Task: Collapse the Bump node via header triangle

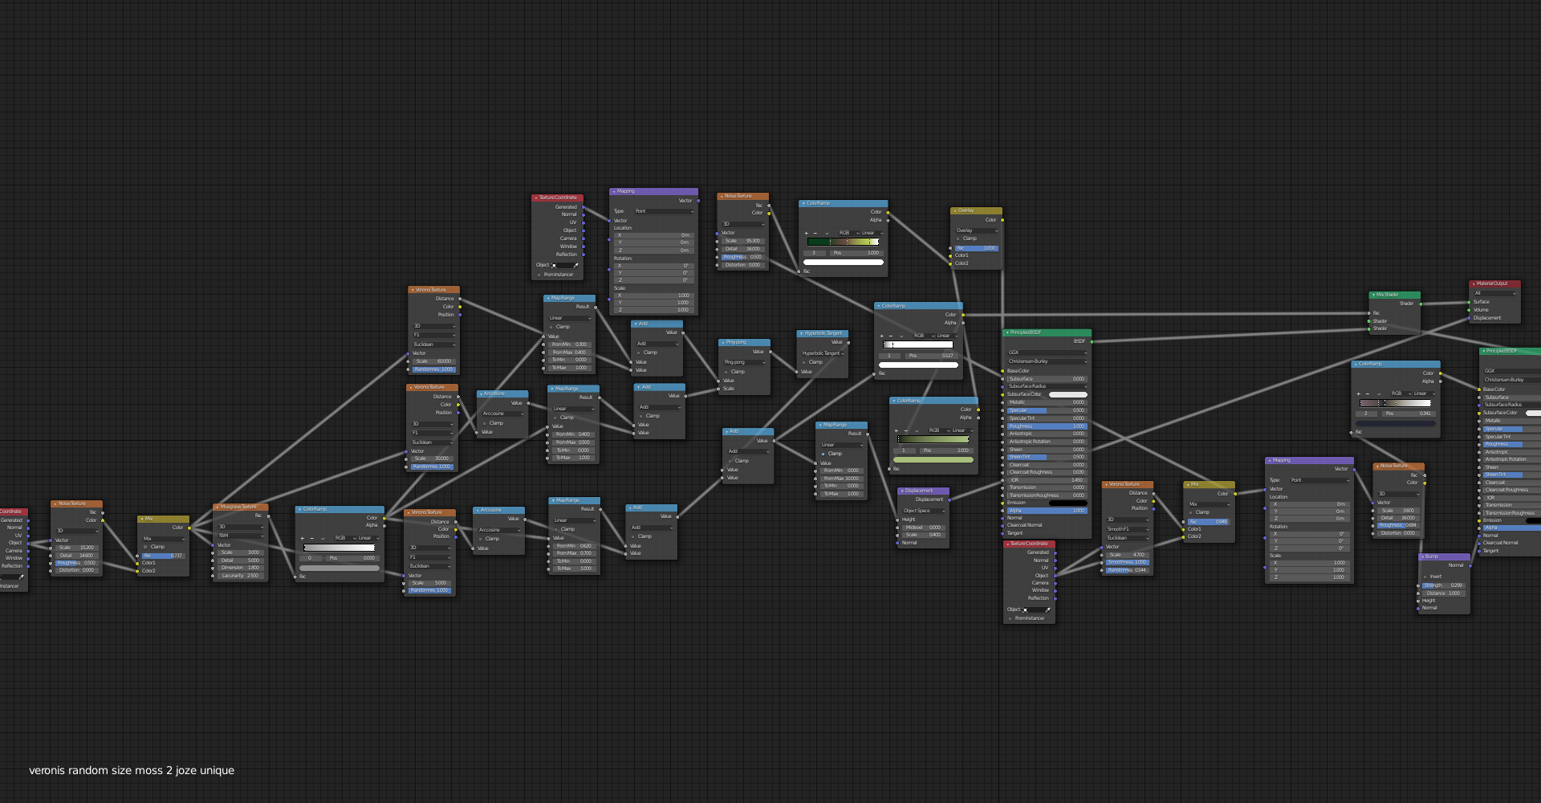Action: [1422, 556]
